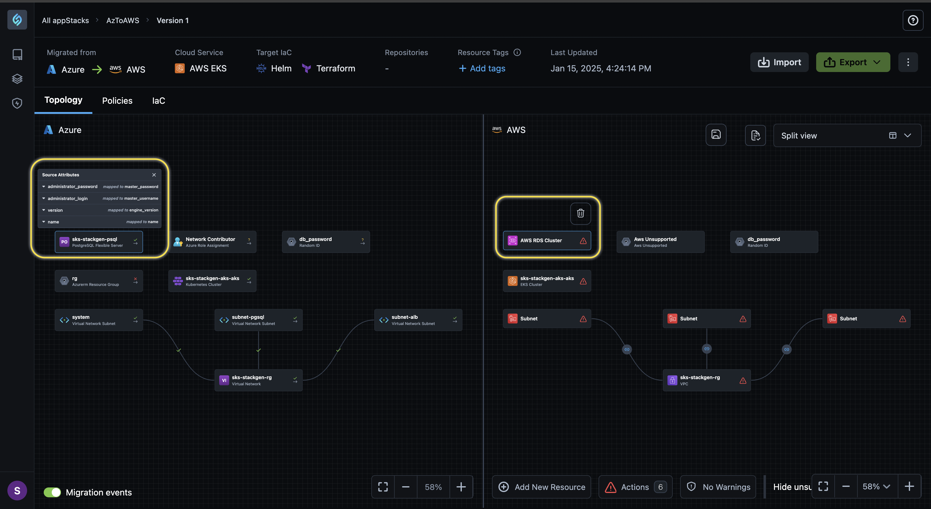The width and height of the screenshot is (931, 509).
Task: Expand the version attribute row
Action: pyautogui.click(x=99, y=210)
